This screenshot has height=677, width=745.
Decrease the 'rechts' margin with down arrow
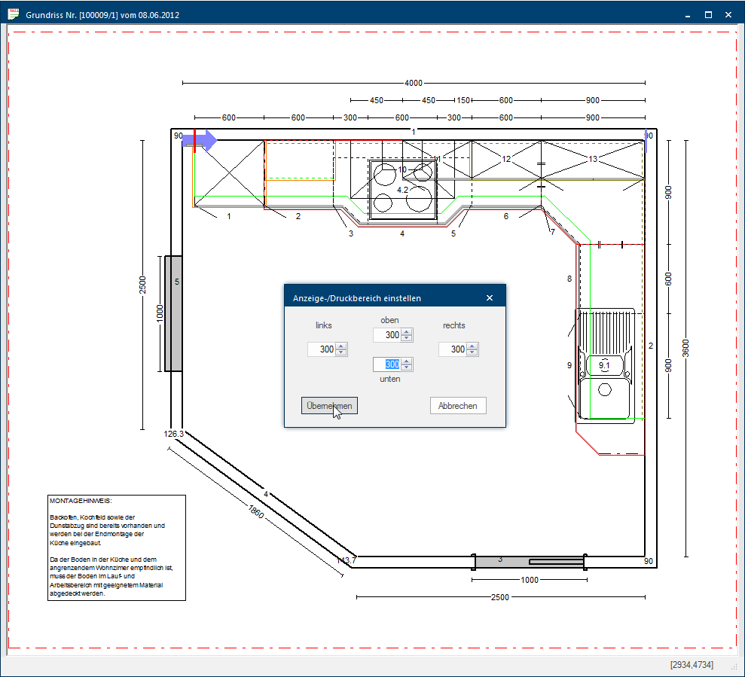(472, 352)
